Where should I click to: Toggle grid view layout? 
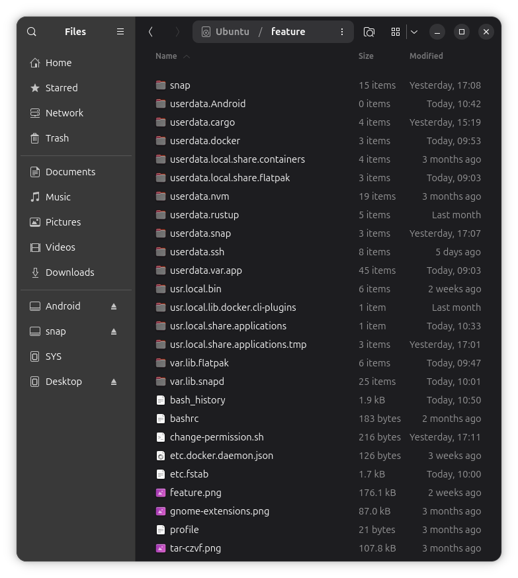(x=396, y=32)
